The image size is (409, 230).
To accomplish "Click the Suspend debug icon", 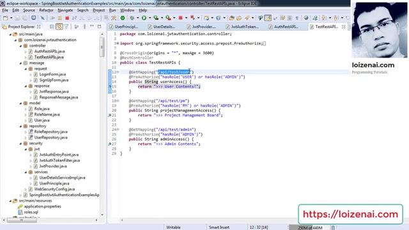I will point(59,18).
